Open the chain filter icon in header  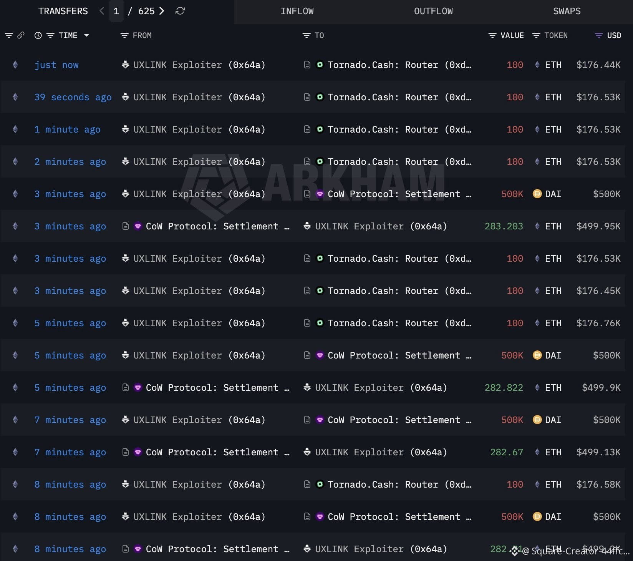(9, 35)
